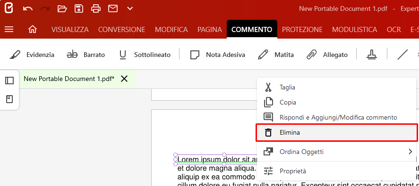Switch to the MODULISTICA tab
The height and width of the screenshot is (186, 419).
[355, 29]
